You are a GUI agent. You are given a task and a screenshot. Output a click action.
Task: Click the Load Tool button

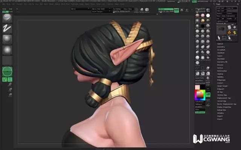click(221, 8)
